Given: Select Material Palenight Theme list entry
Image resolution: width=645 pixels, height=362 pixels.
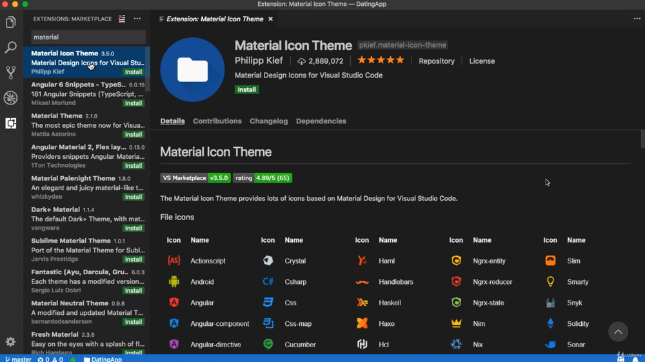Looking at the screenshot, I should [88, 187].
